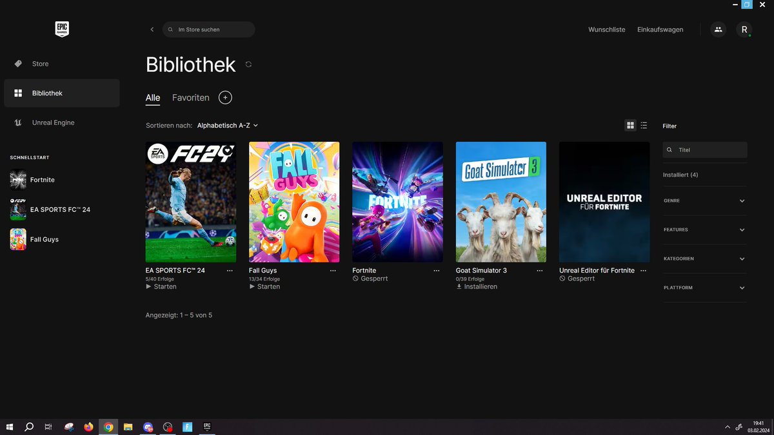
Task: Click the Titel filter input
Action: point(705,150)
